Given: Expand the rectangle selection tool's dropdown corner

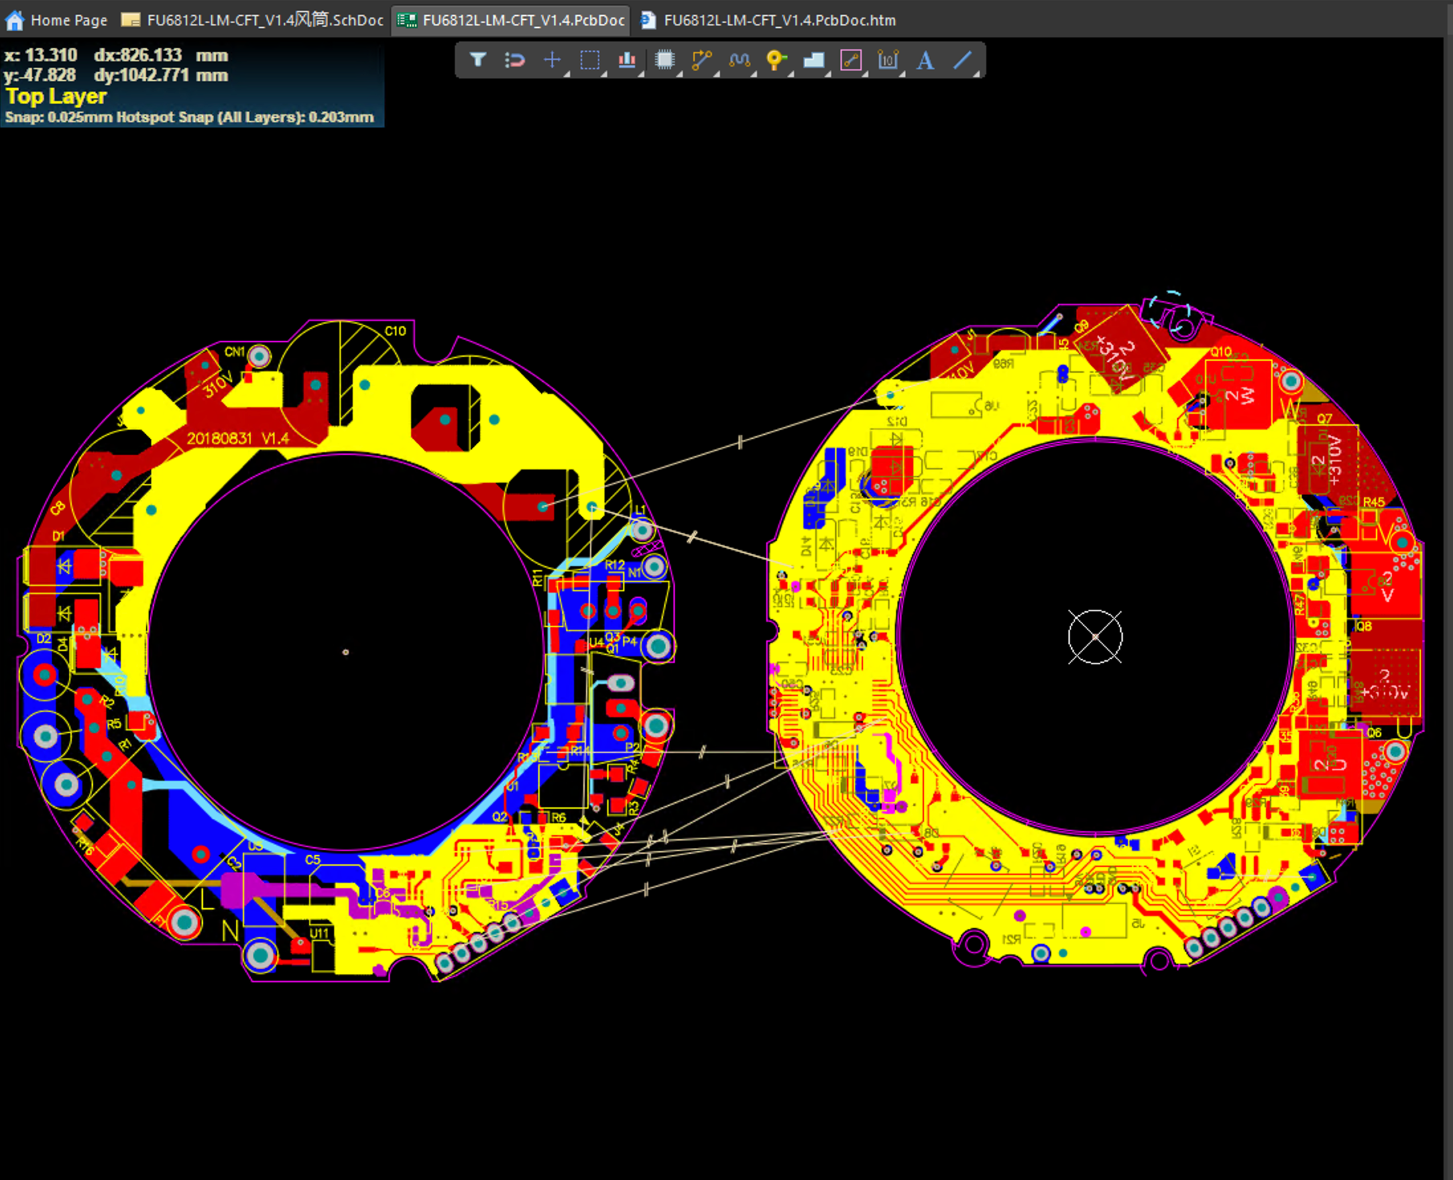Looking at the screenshot, I should [603, 74].
